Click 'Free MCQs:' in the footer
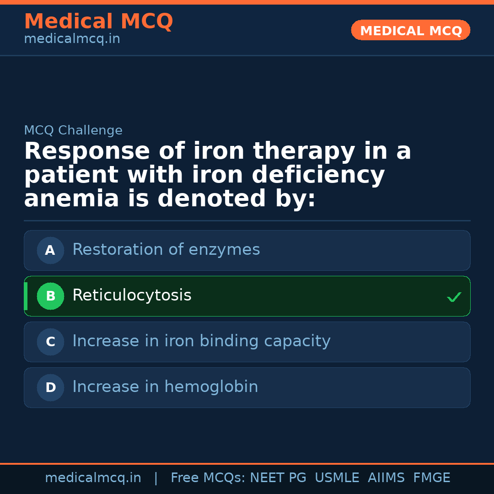The image size is (494, 494). (208, 478)
